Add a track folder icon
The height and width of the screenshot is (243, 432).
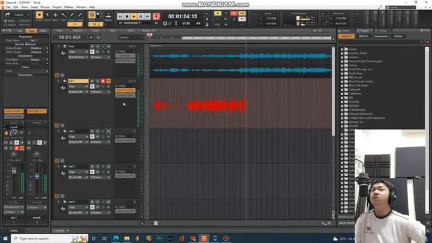[98, 37]
